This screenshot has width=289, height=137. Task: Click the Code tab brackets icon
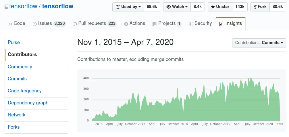point(10,24)
